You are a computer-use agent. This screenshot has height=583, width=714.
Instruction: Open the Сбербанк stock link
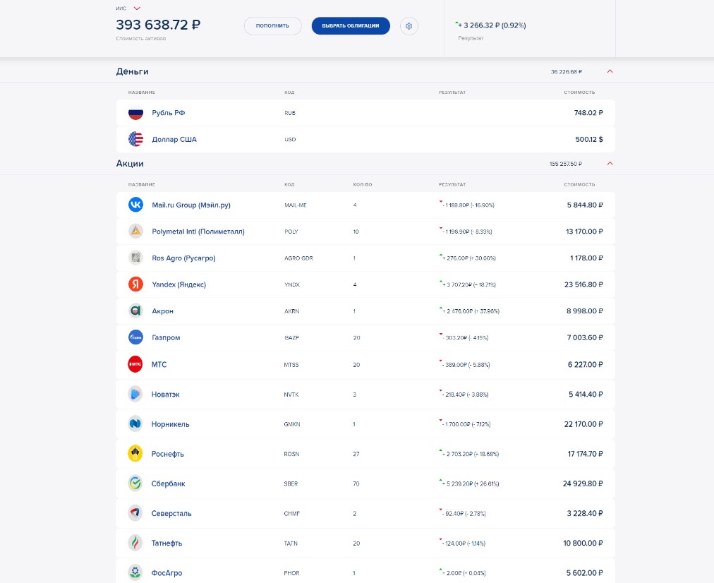pyautogui.click(x=168, y=483)
